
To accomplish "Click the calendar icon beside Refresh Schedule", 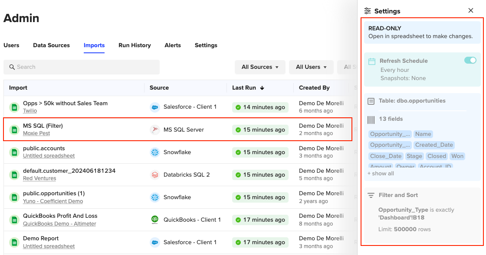I will (x=372, y=61).
